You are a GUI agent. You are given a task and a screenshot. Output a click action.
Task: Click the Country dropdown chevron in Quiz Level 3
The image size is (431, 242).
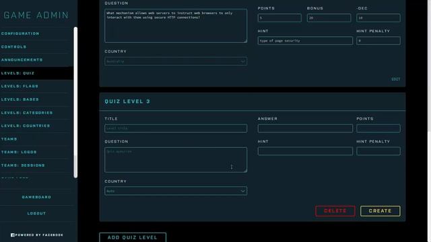click(x=242, y=191)
